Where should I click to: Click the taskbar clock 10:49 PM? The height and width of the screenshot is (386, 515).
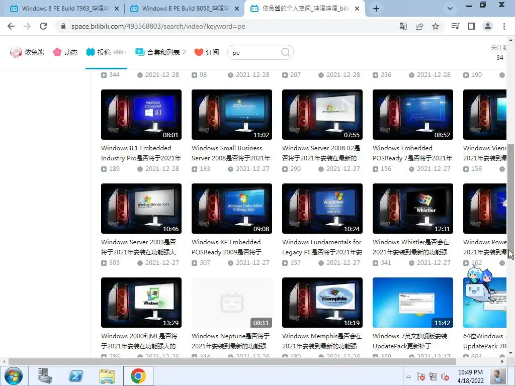(x=470, y=376)
